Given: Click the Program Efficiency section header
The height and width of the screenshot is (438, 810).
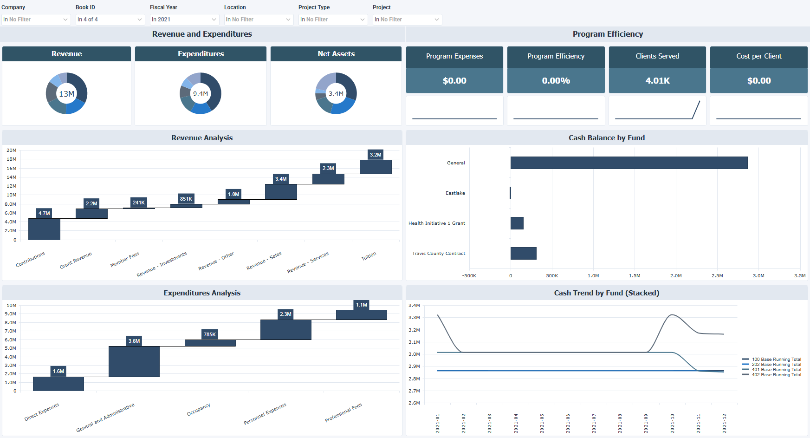Looking at the screenshot, I should tap(608, 34).
